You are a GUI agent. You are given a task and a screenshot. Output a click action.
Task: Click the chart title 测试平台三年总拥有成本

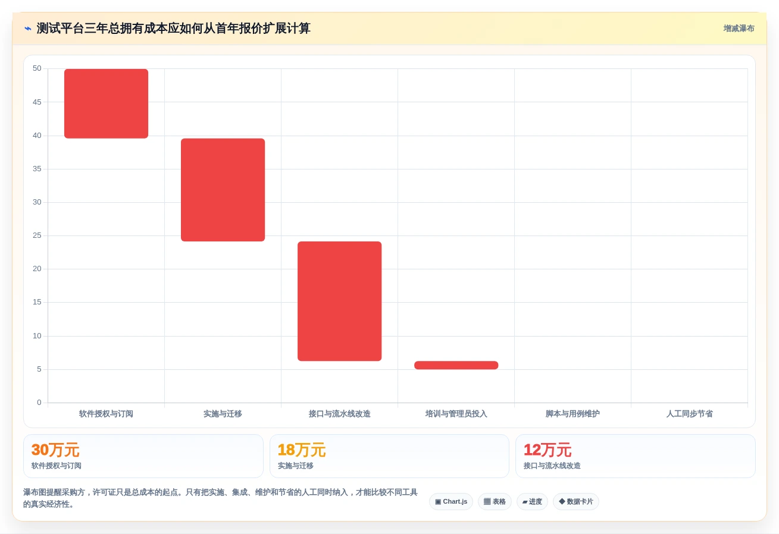tap(173, 29)
